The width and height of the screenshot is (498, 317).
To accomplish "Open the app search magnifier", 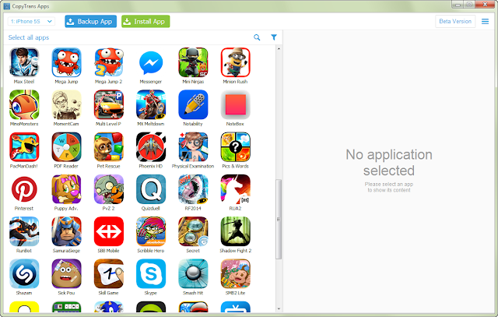I will (257, 37).
